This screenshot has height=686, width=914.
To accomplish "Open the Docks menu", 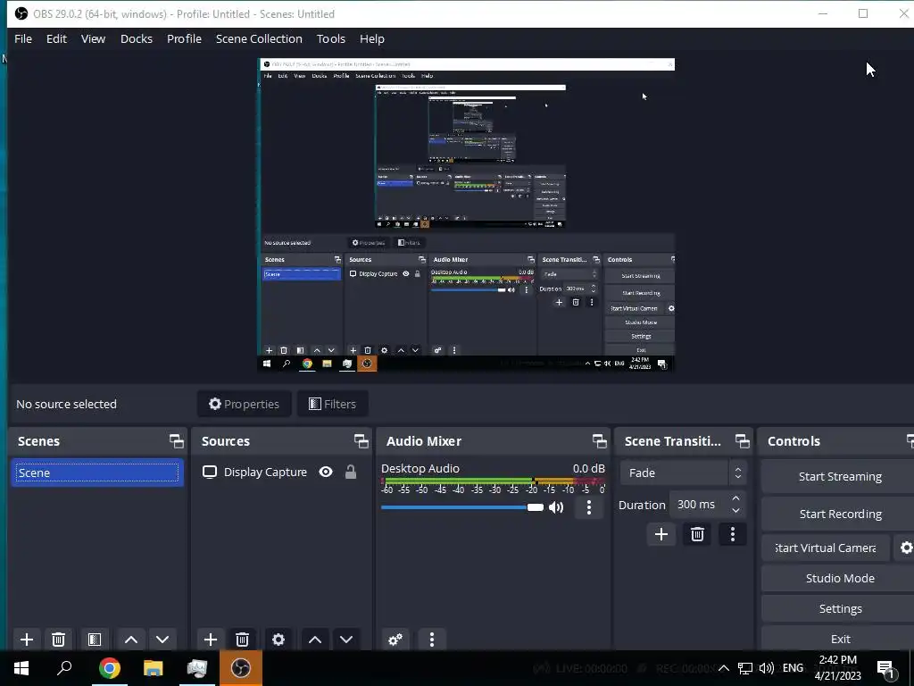I will (137, 39).
